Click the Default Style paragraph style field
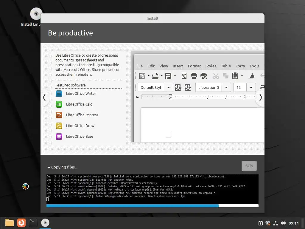Screen dimensions: 305x229 (151, 87)
